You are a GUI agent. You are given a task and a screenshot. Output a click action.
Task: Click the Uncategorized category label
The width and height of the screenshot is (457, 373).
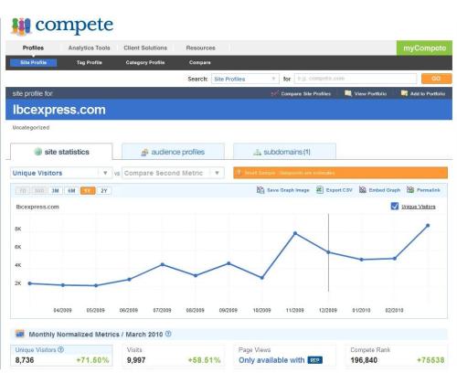(x=31, y=127)
